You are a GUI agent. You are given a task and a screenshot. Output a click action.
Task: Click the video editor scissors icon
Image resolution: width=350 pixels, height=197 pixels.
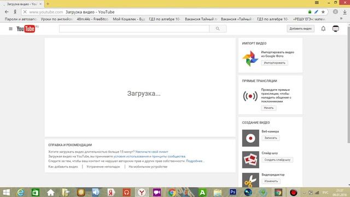coord(250,180)
